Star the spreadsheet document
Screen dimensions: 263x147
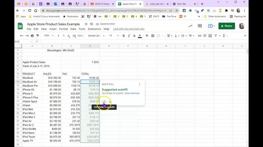click(86, 24)
